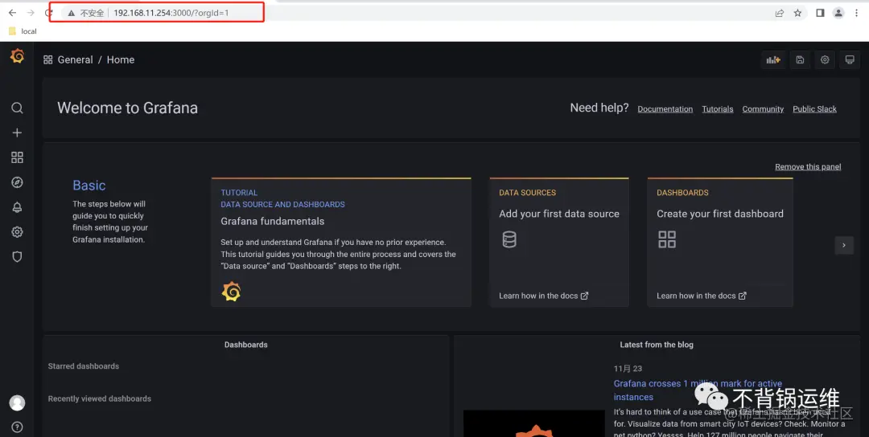Click Learn how in Data Sources card
This screenshot has width=869, height=437.
(544, 296)
